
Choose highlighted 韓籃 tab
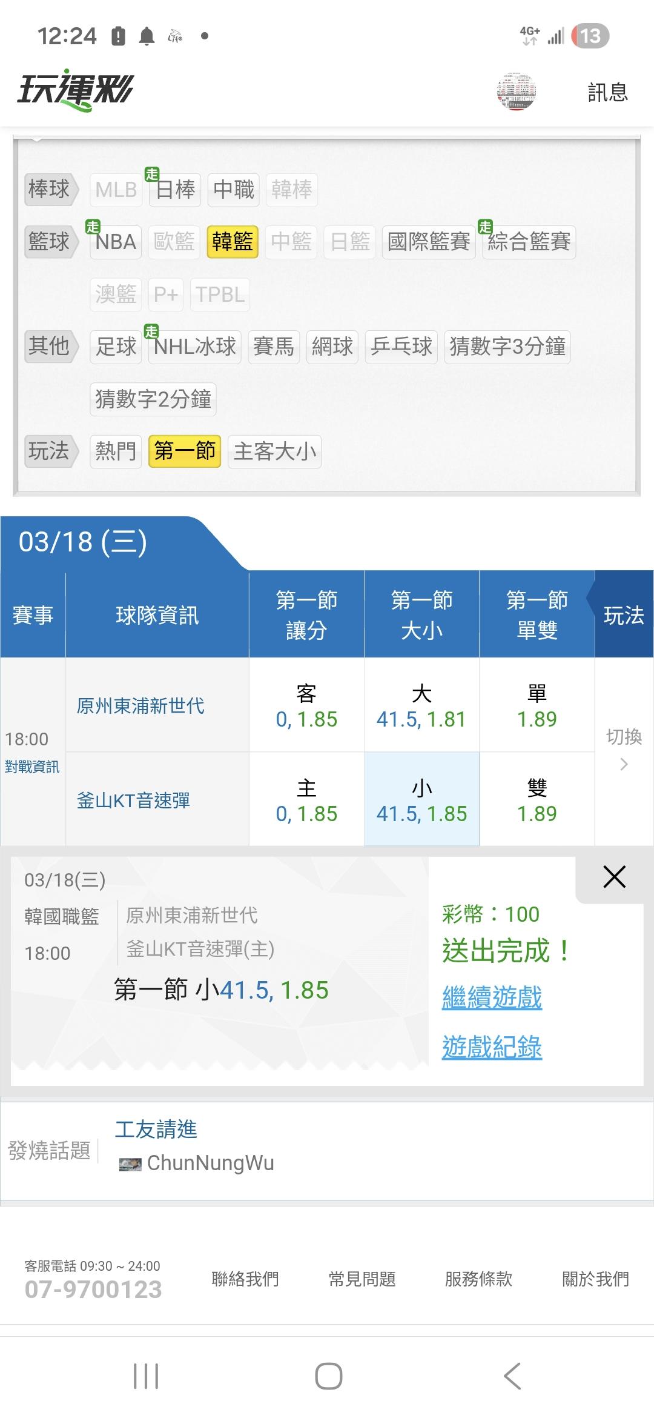point(233,242)
